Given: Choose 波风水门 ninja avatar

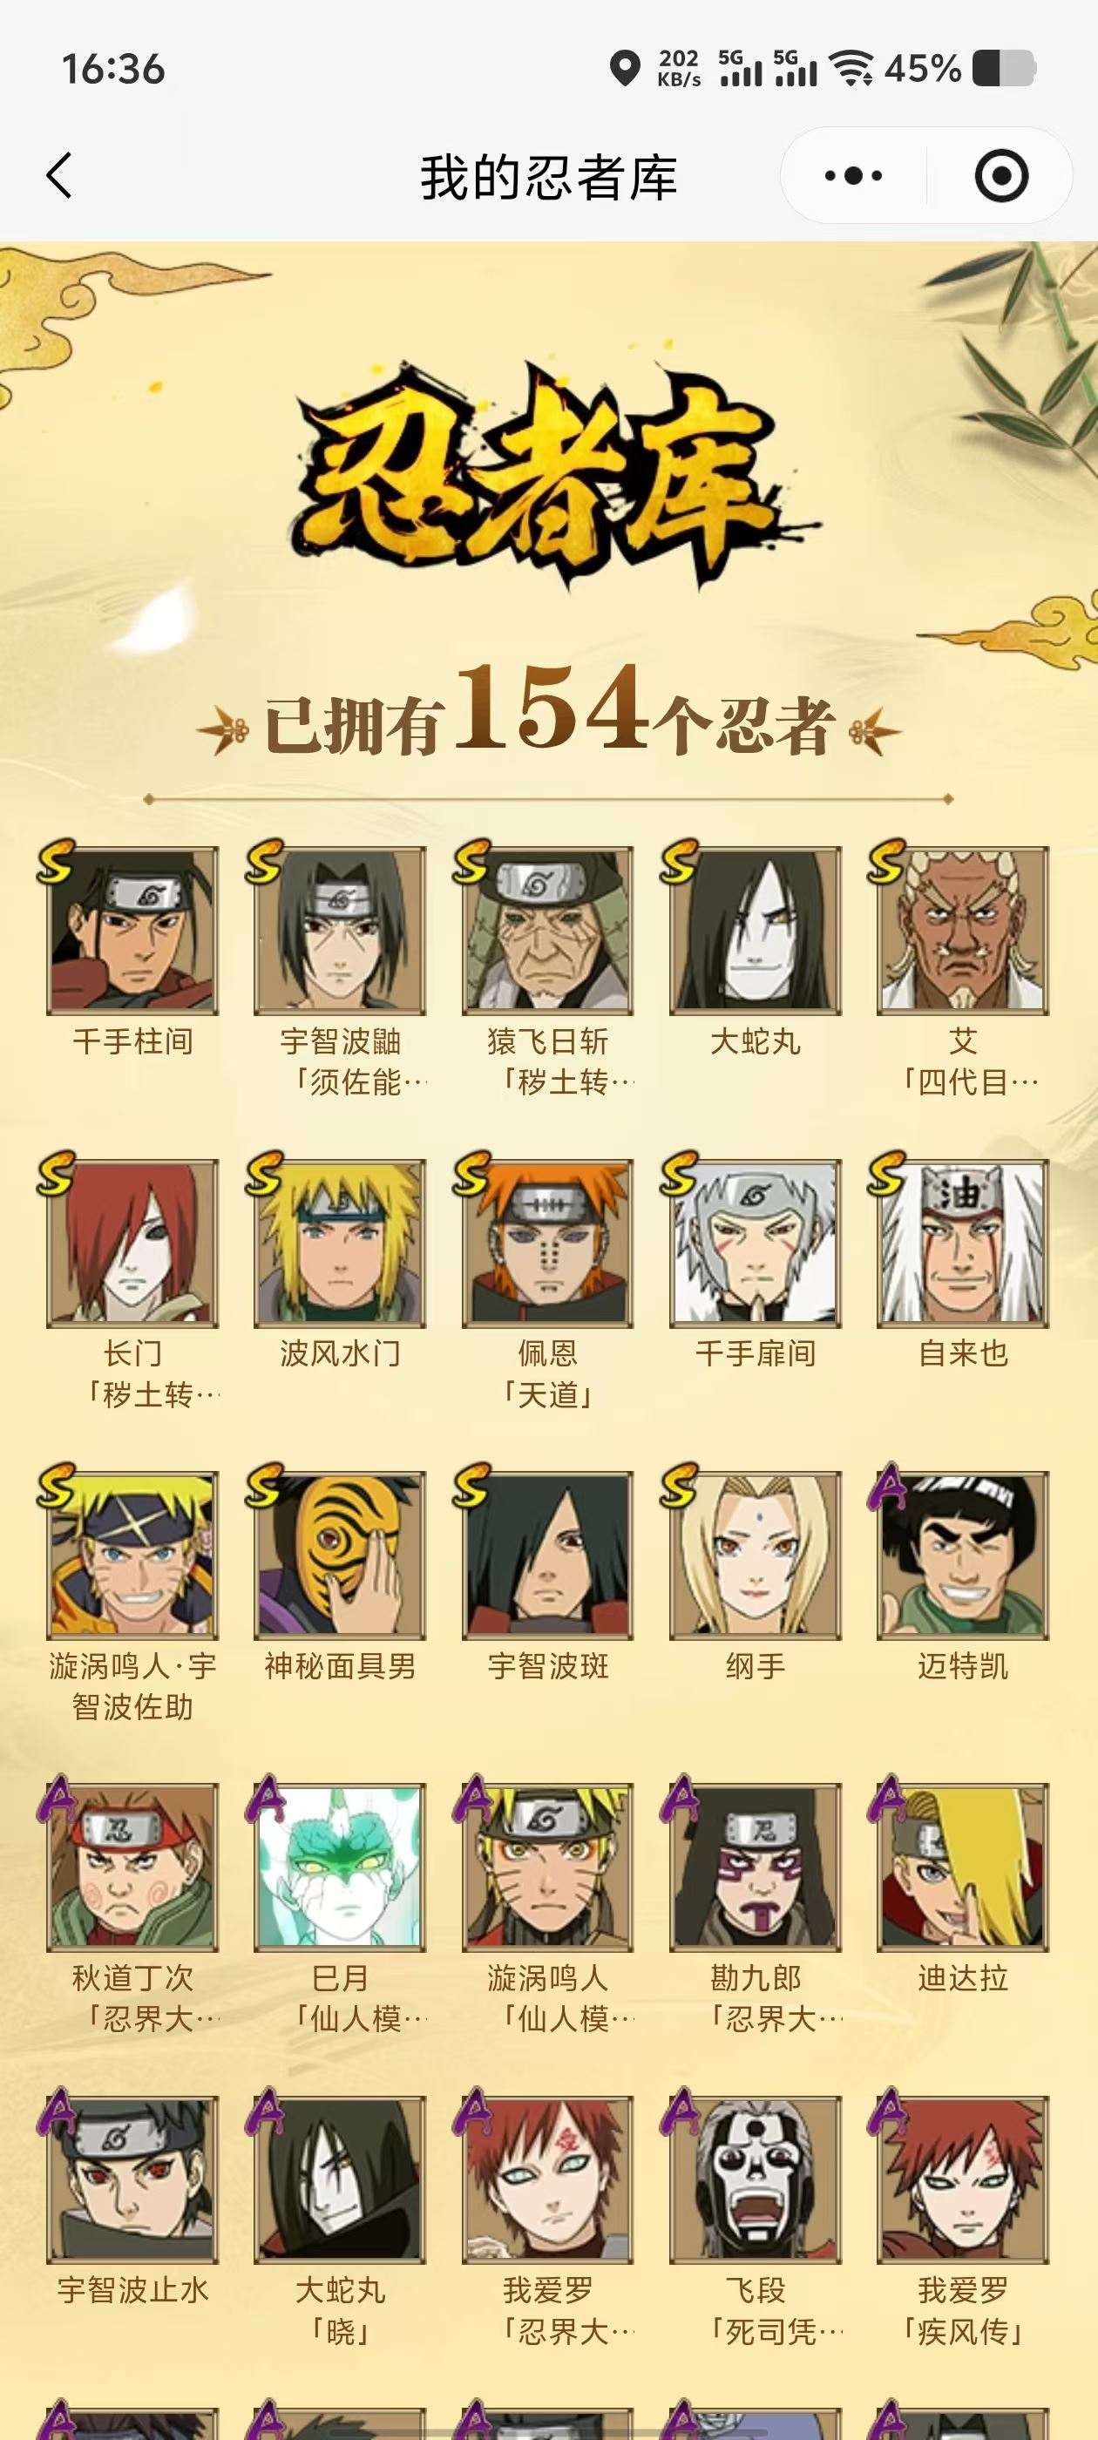Looking at the screenshot, I should (340, 1243).
